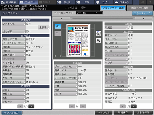Open the ステープル setting selector
This screenshot has width=154, height=115.
pyautogui.click(x=116, y=39)
